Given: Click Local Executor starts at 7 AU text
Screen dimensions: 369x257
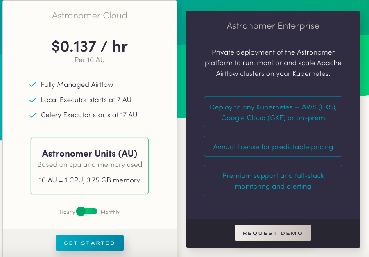Looking at the screenshot, I should tap(86, 100).
